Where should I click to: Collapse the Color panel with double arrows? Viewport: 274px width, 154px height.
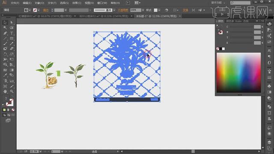coord(257,21)
